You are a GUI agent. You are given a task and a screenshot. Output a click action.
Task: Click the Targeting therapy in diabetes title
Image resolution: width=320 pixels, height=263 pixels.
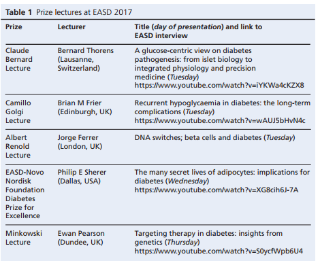tap(208, 238)
